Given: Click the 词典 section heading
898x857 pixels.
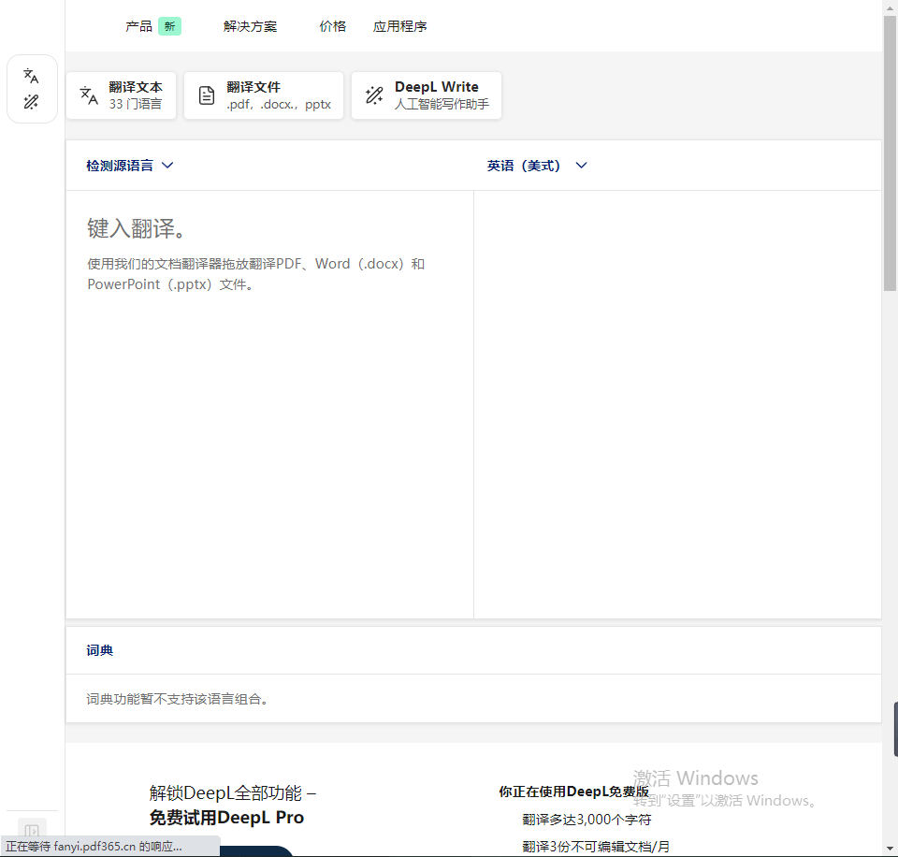Looking at the screenshot, I should [100, 651].
